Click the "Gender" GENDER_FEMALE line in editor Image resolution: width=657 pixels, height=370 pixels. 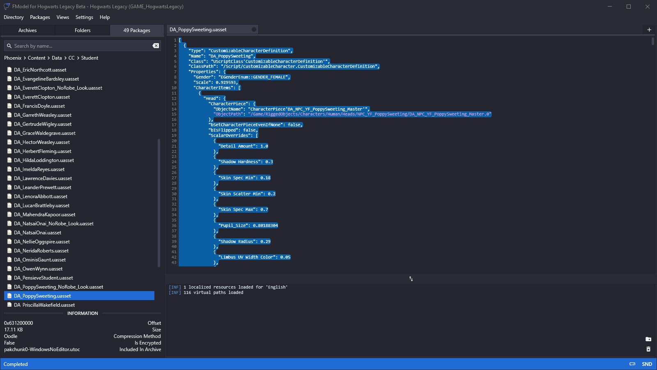pyautogui.click(x=242, y=77)
